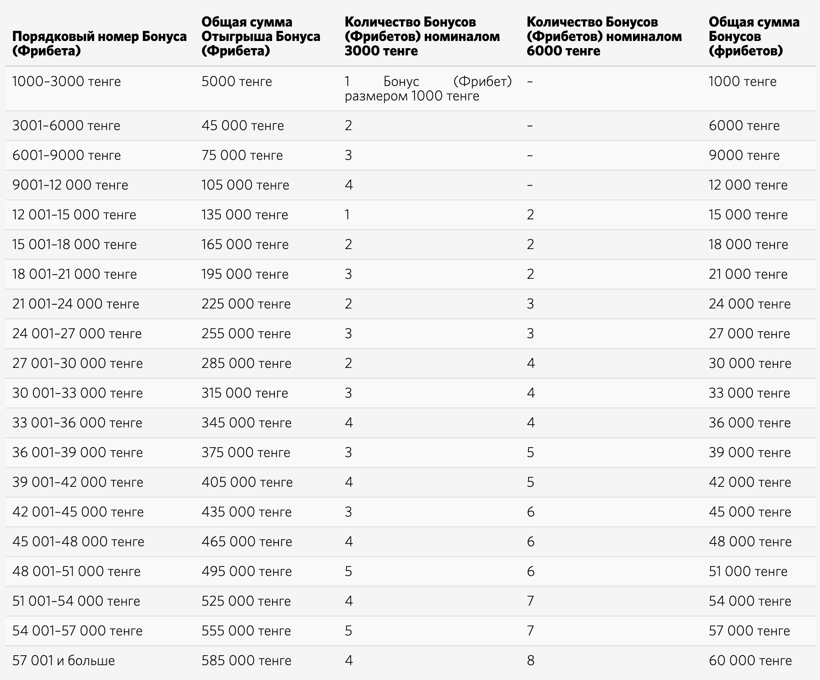820x680 pixels.
Task: Select the '1000–3000 тенге' row cell
Action: click(67, 82)
